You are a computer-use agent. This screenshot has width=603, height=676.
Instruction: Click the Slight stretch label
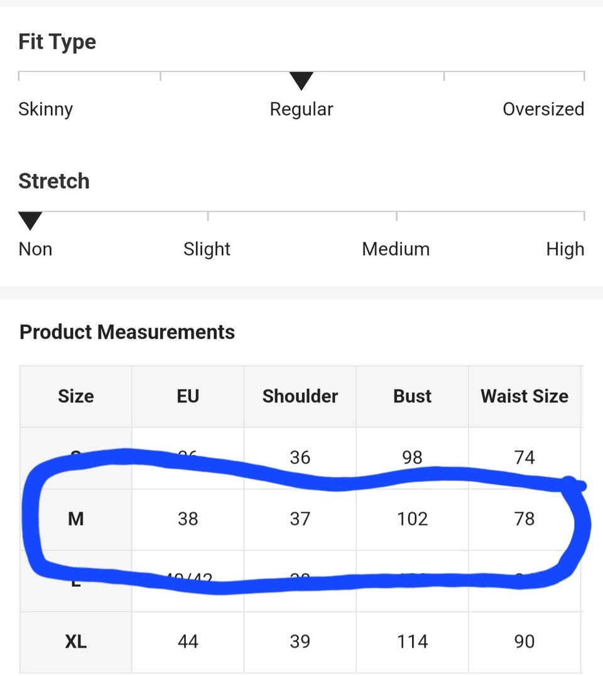pos(207,249)
